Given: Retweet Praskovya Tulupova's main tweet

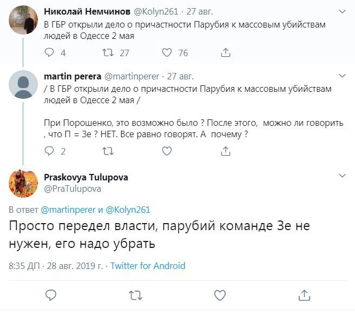Looking at the screenshot, I should 135,295.
